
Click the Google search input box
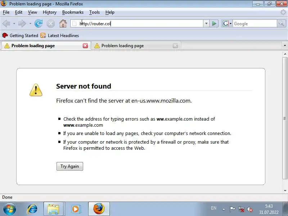255,23
